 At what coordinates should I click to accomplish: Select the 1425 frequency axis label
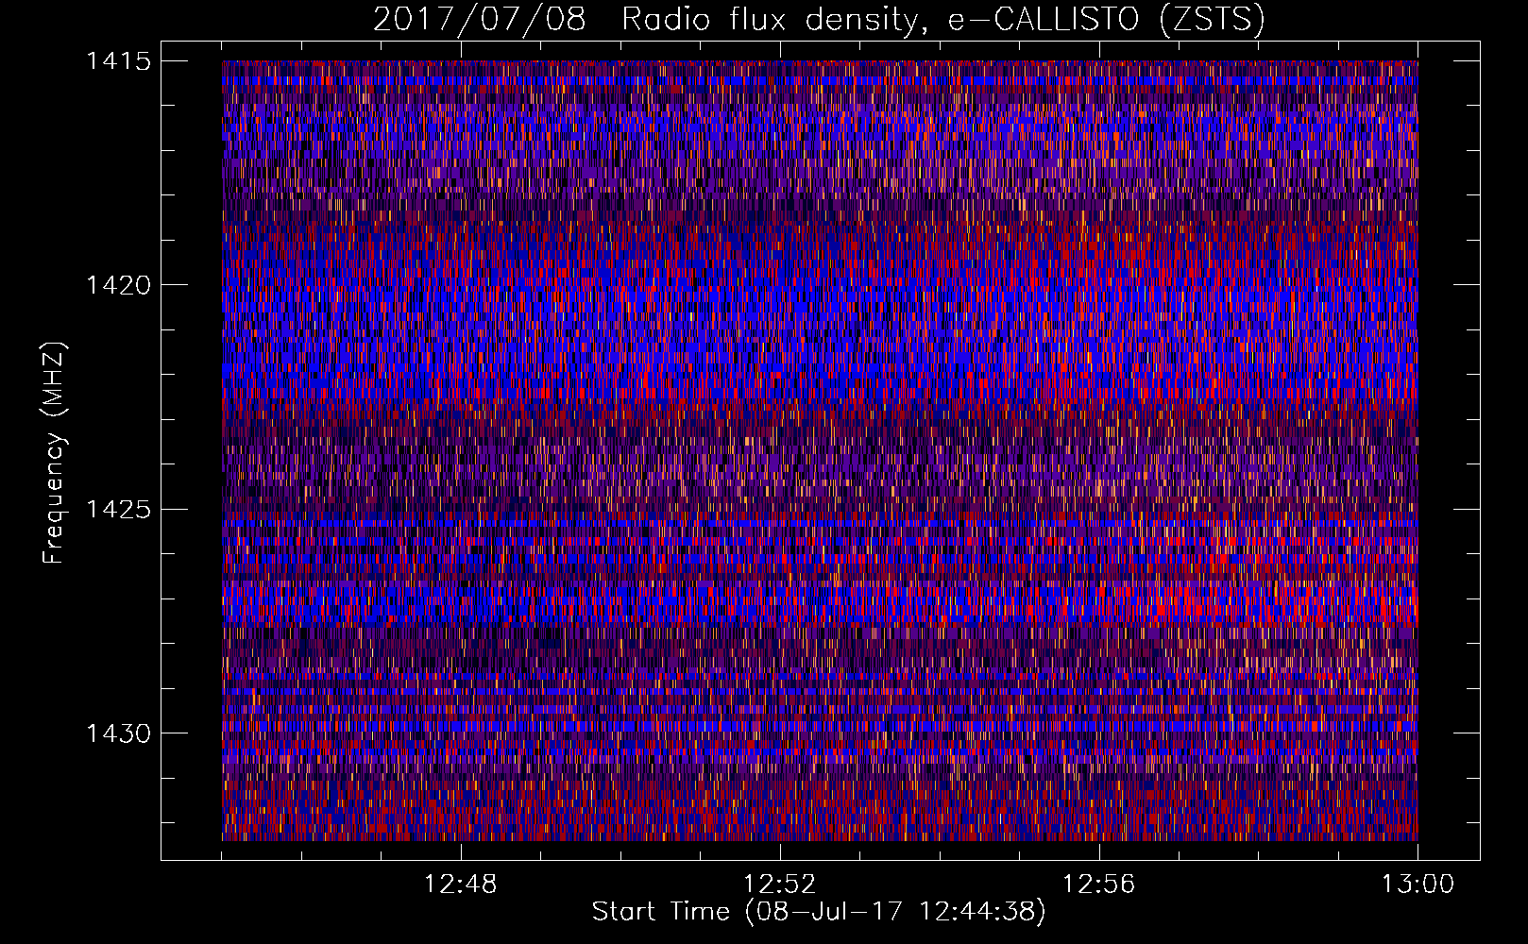pyautogui.click(x=118, y=510)
